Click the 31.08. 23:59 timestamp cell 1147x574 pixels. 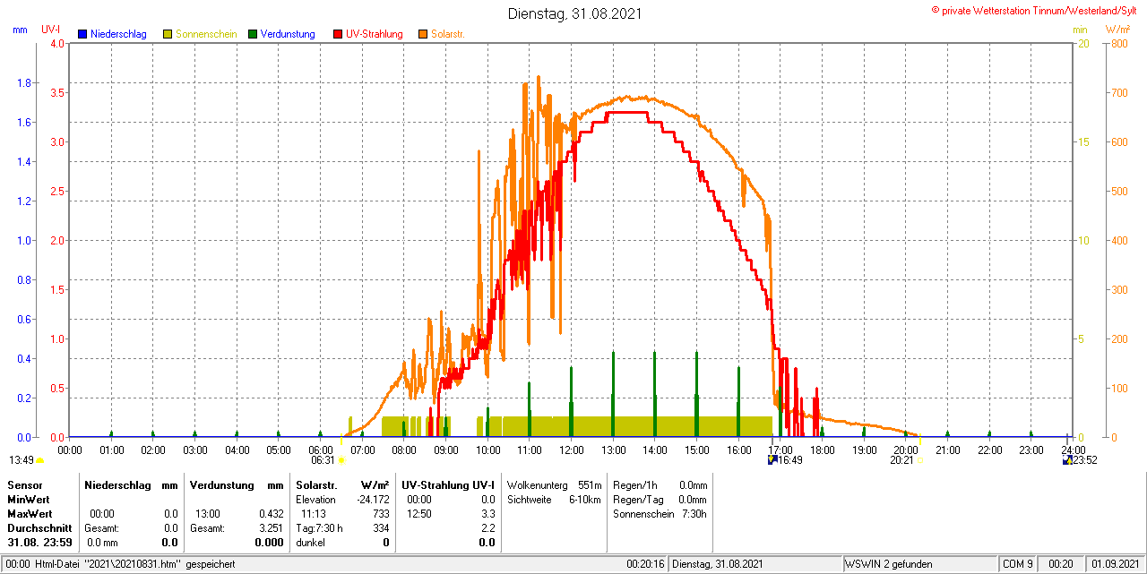[x=39, y=543]
